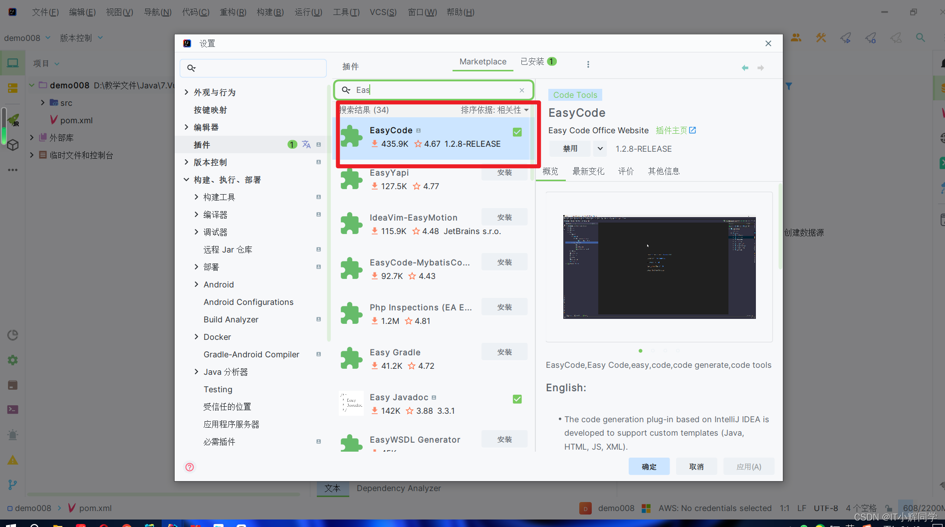Switch to the Marketplace tab

pos(482,61)
